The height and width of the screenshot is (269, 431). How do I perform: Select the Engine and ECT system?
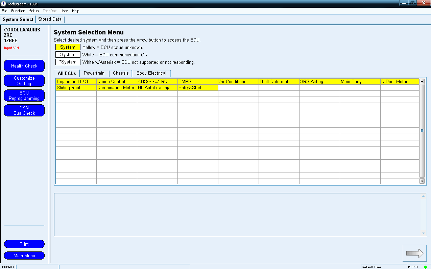(x=76, y=81)
